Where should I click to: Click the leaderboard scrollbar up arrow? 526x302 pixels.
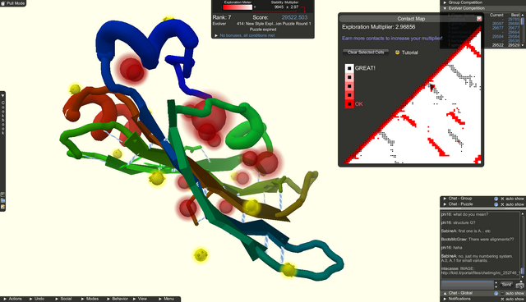click(523, 15)
